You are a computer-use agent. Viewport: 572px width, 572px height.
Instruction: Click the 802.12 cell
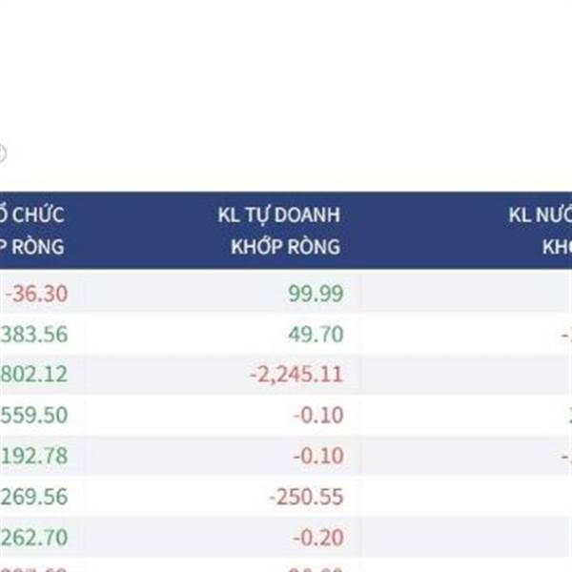tap(34, 375)
